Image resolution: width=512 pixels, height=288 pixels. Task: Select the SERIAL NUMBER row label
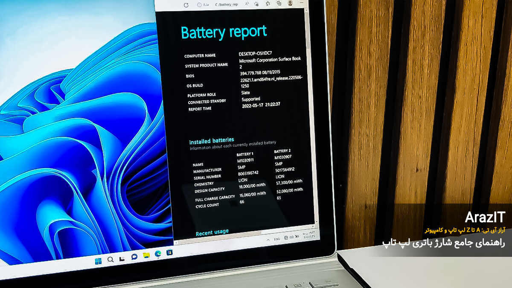pos(207,177)
